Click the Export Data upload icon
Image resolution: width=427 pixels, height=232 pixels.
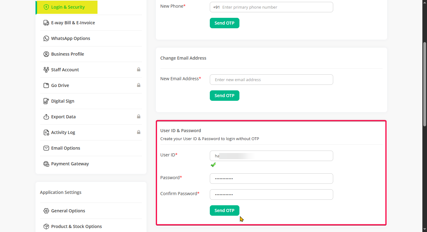46,117
